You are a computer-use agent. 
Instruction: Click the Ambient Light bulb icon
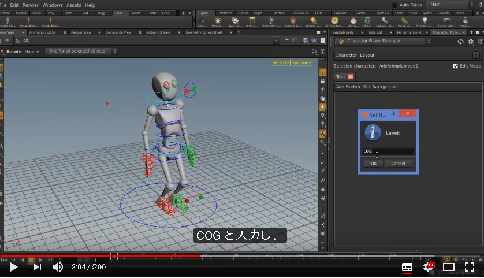click(x=425, y=21)
